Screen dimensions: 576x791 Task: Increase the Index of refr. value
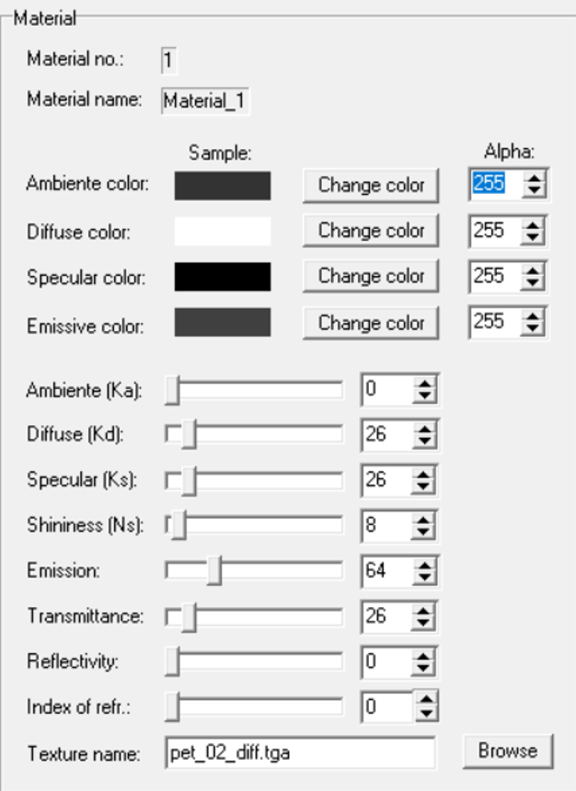click(424, 702)
